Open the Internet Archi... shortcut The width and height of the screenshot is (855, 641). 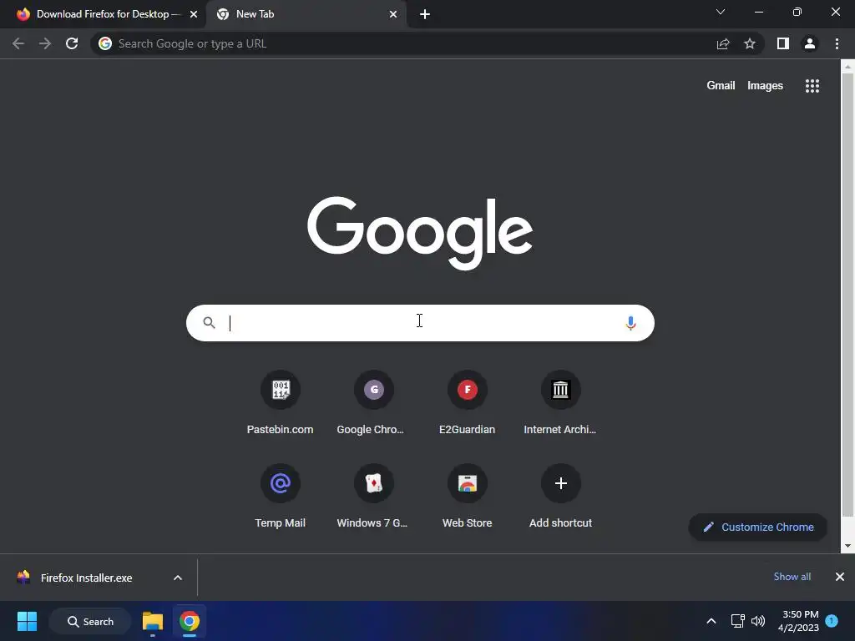pyautogui.click(x=560, y=403)
